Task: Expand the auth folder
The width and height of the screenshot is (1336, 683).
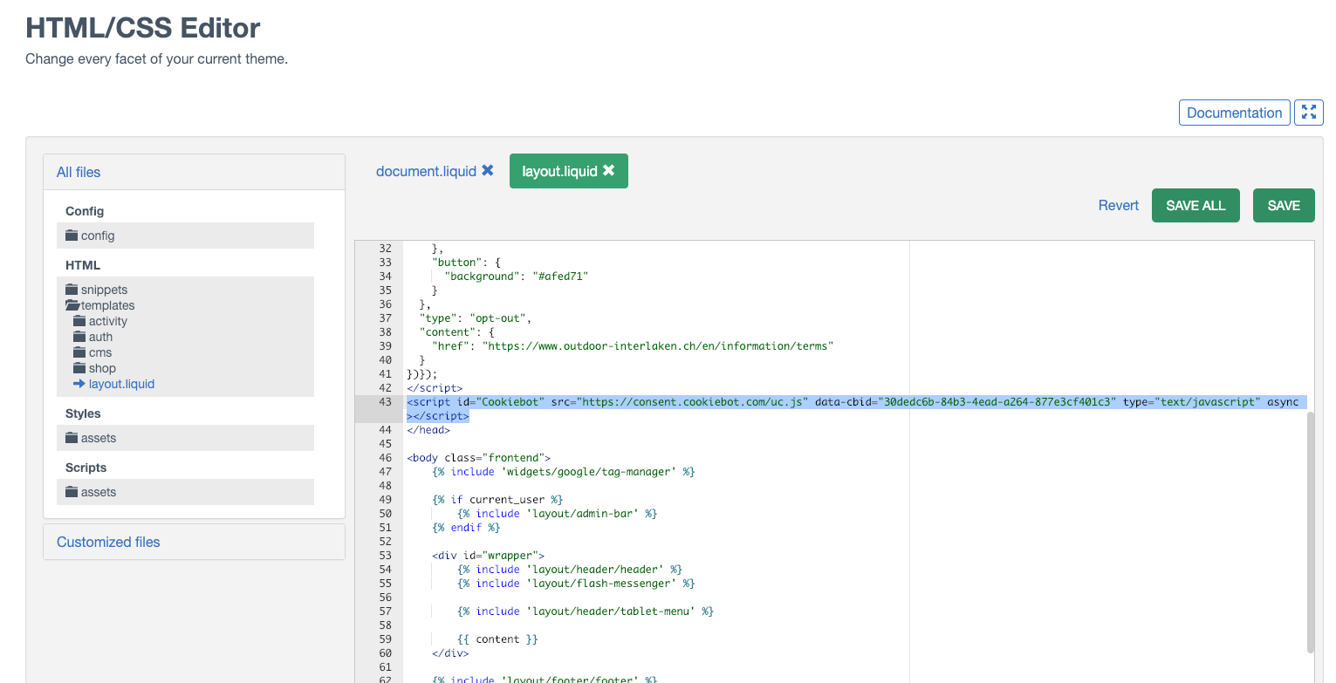Action: click(x=100, y=337)
